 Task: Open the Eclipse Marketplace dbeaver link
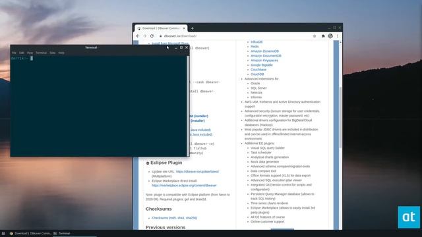click(184, 186)
